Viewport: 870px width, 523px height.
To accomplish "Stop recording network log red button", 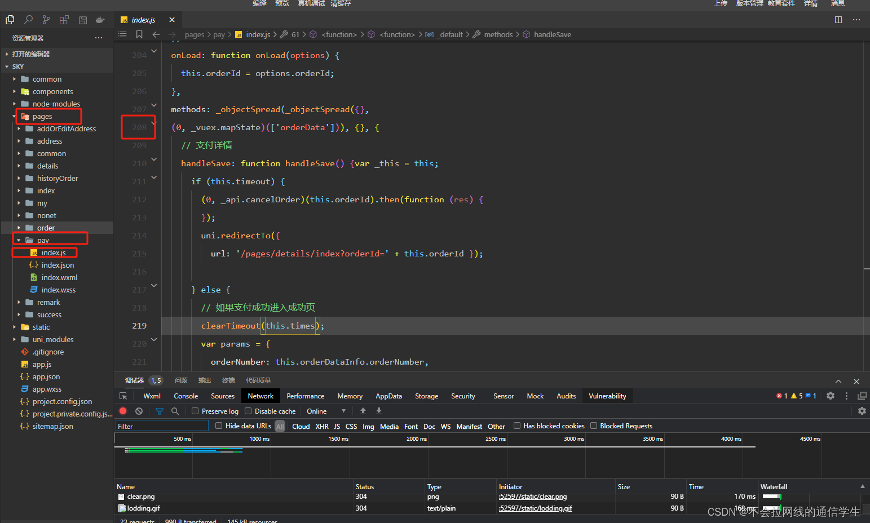I will point(123,411).
